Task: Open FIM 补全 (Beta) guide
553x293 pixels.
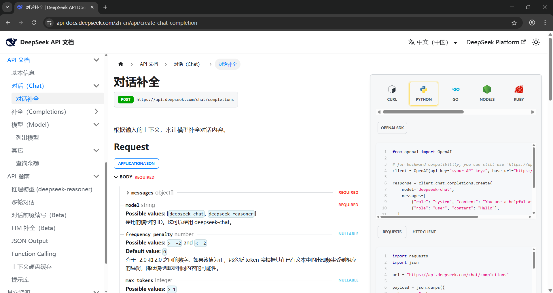Action: 33,228
